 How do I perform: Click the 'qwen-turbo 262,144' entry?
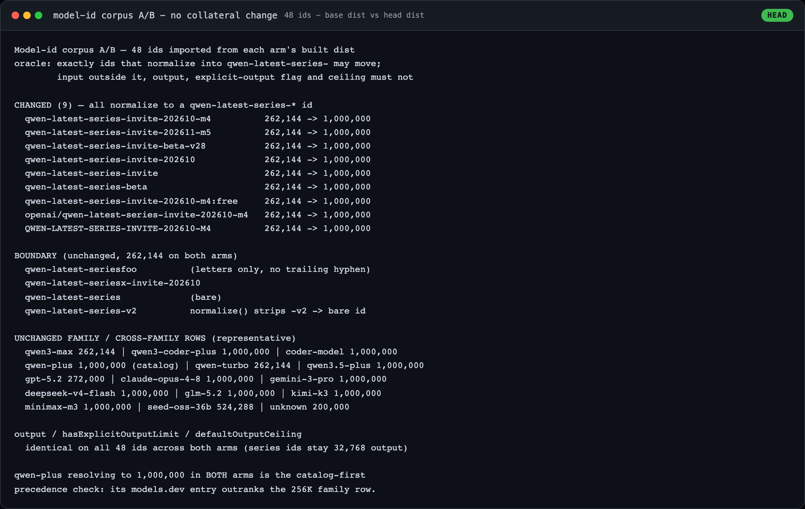pos(243,365)
